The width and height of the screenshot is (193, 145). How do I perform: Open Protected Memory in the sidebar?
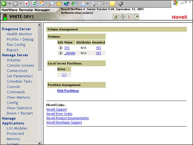click(15, 136)
